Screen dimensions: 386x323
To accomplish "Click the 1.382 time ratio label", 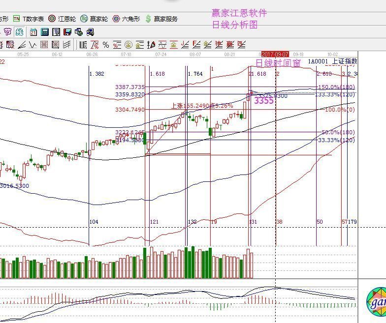I will 96,74.
